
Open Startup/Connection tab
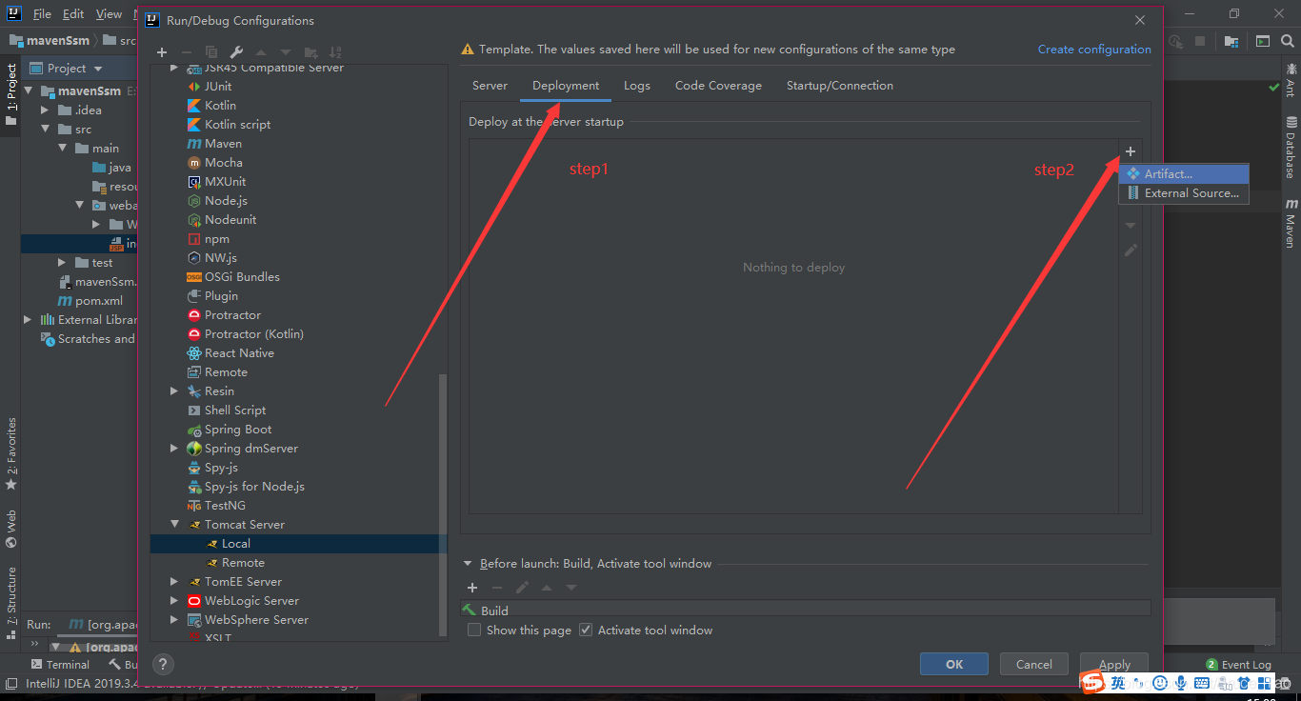pyautogui.click(x=839, y=86)
